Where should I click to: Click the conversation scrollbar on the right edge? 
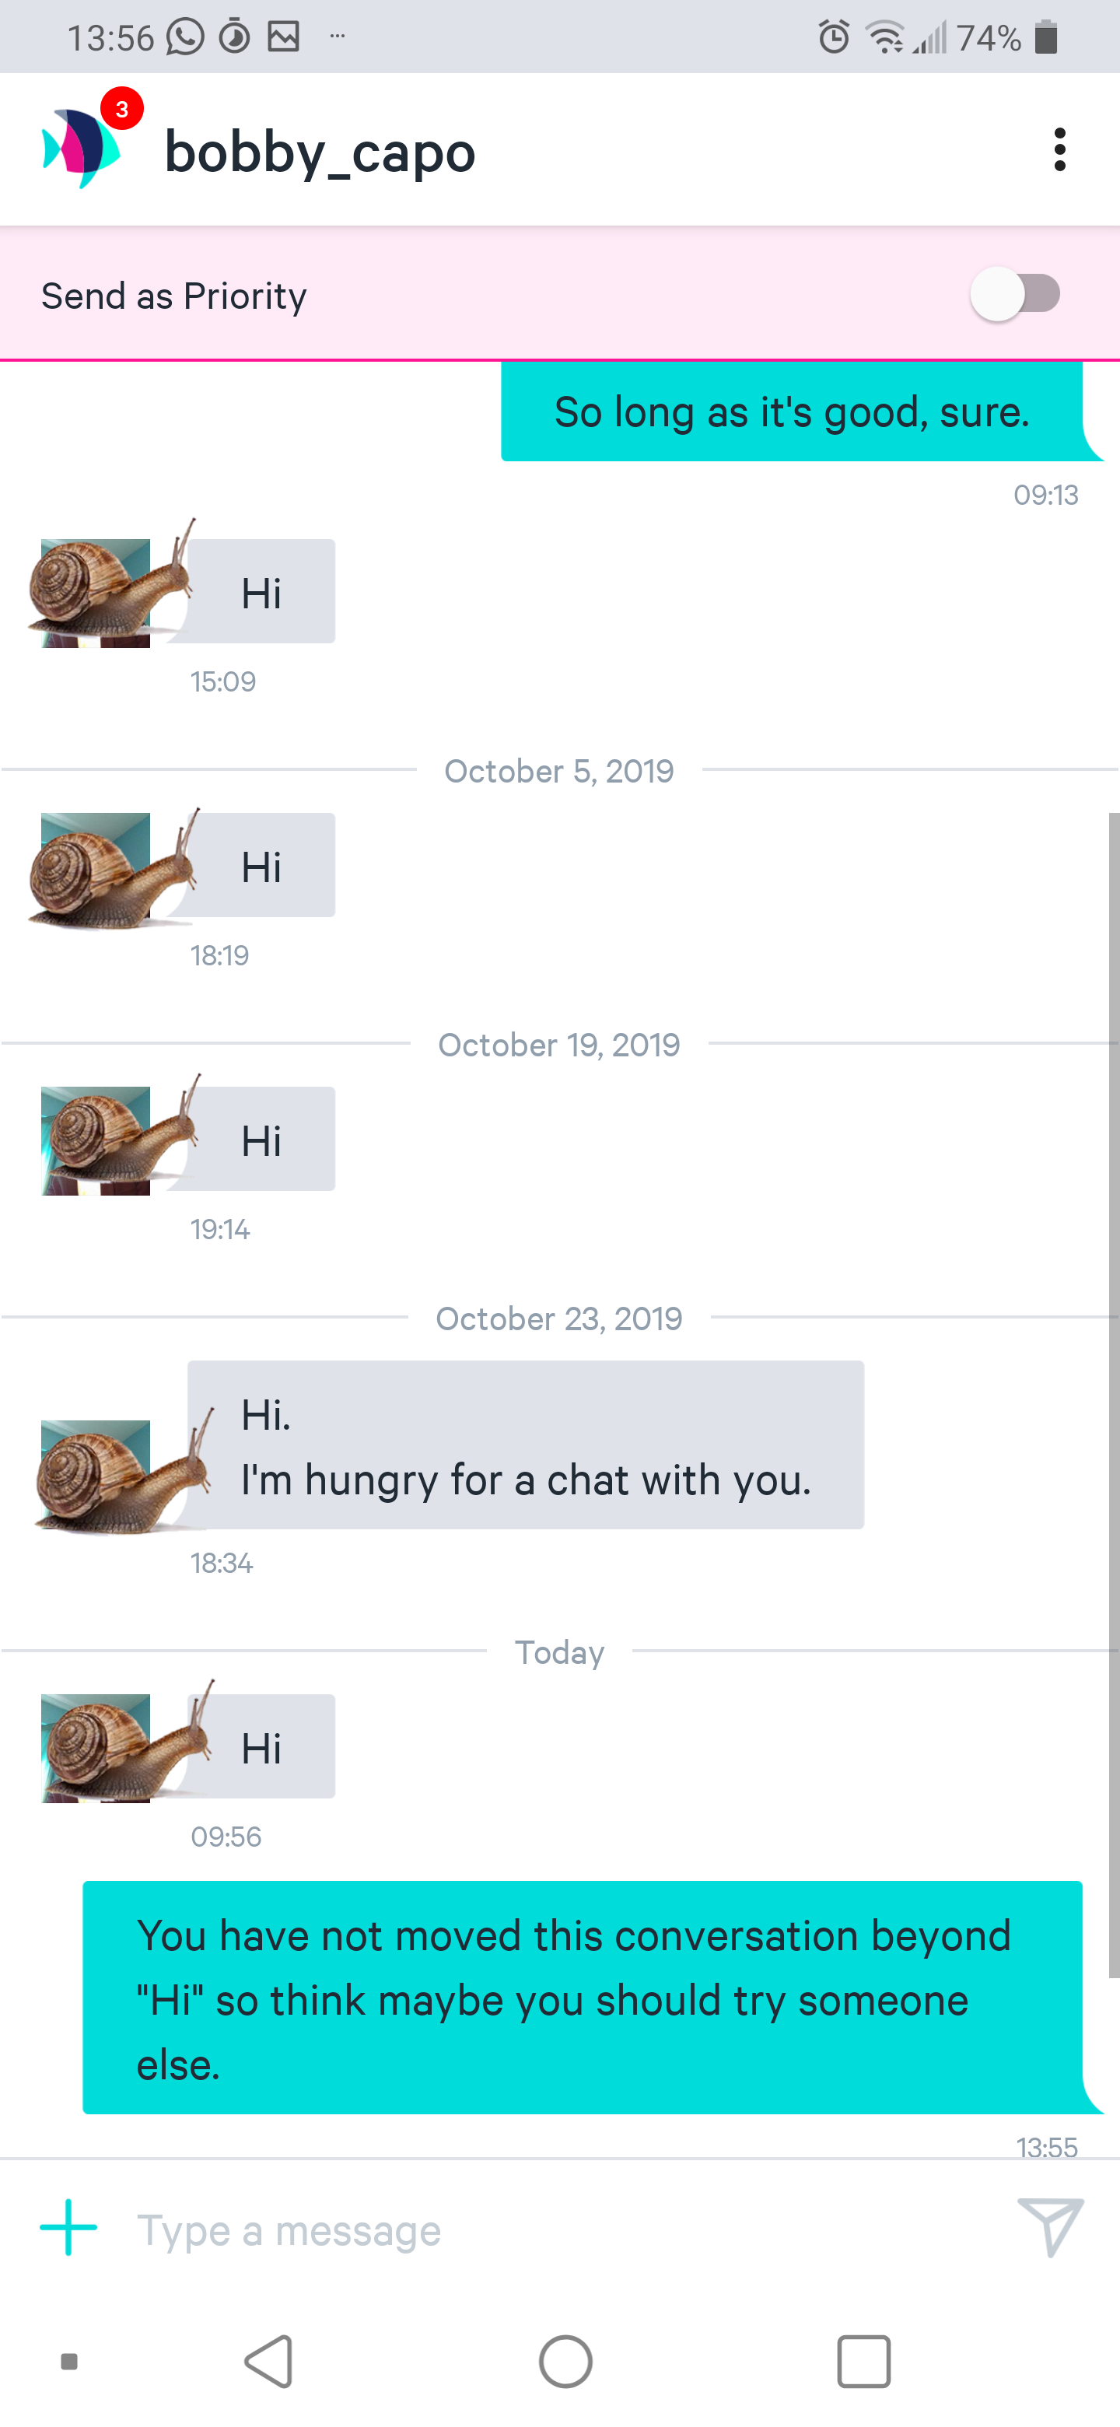[x=1114, y=1395]
